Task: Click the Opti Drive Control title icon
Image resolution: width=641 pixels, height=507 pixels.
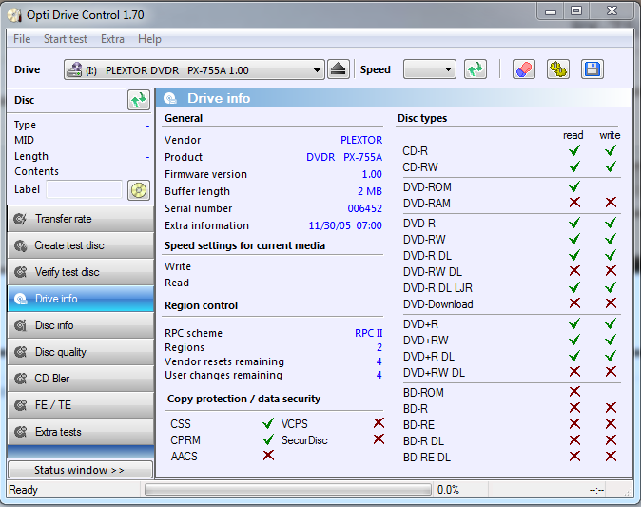Action: click(x=14, y=15)
